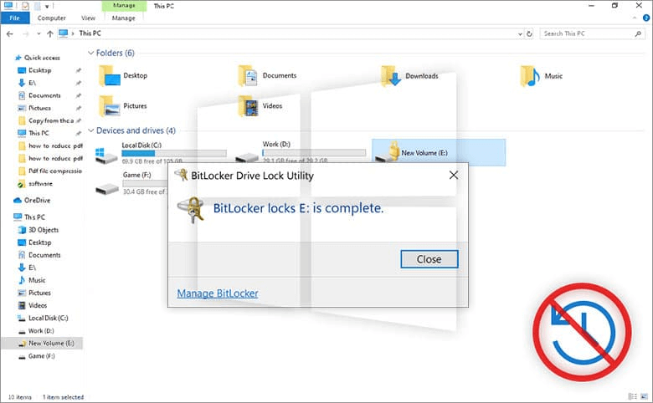This screenshot has width=653, height=403.
Task: Click the "1 item selected" status text
Action: click(64, 397)
